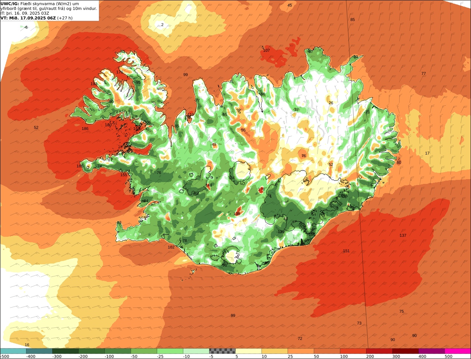The height and width of the screenshot is (359, 471).
Task: Click the value '45' at the top of the map
Action: click(x=290, y=5)
